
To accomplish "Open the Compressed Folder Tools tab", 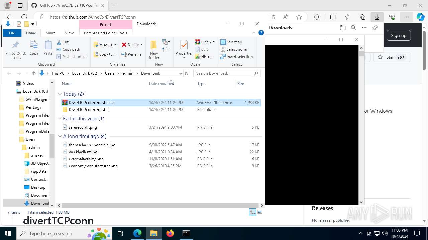I will 105,33.
